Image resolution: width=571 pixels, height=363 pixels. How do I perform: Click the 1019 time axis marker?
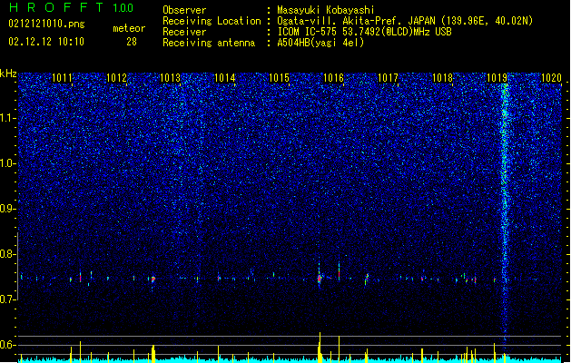(x=497, y=78)
